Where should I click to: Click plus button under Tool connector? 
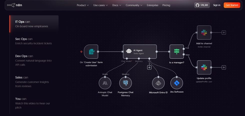pos(149,67)
